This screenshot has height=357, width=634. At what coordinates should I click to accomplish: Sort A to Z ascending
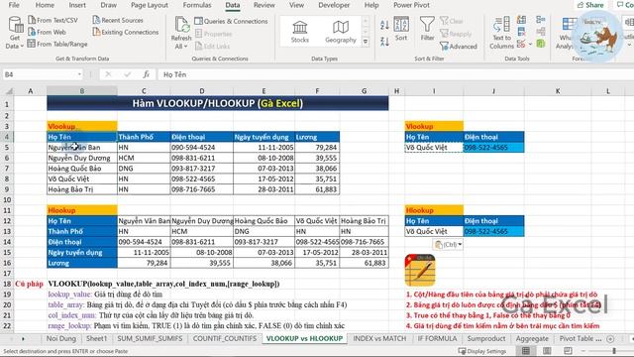(x=384, y=25)
